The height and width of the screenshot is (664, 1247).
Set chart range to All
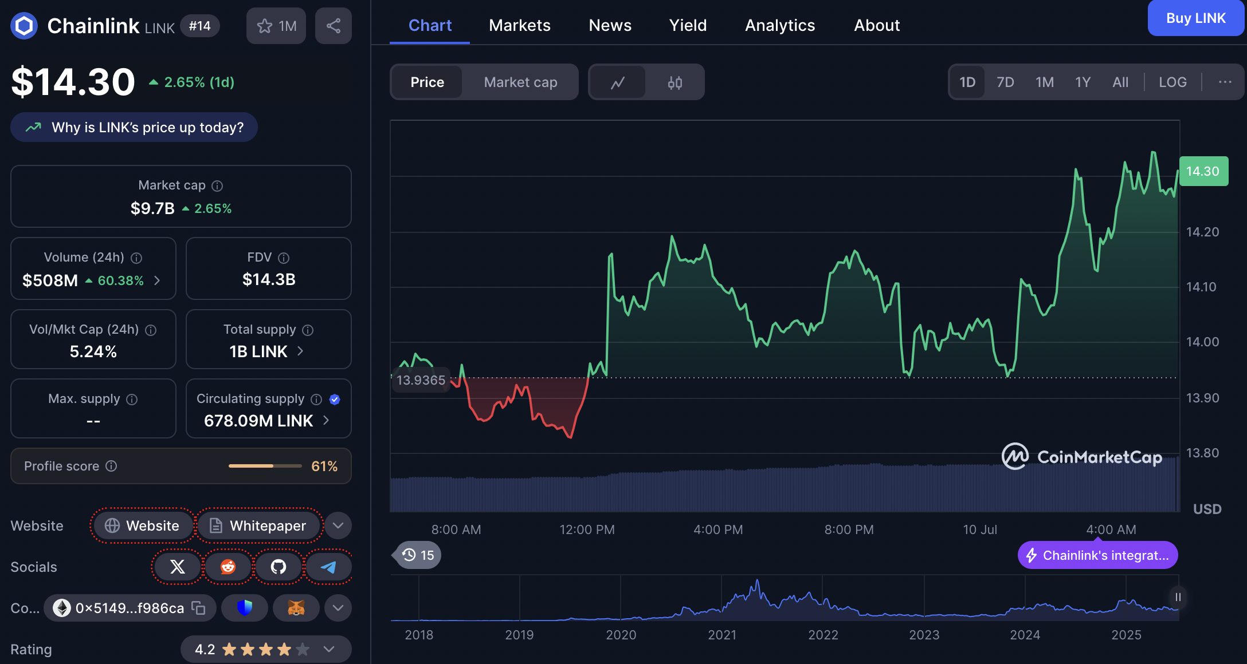1120,82
